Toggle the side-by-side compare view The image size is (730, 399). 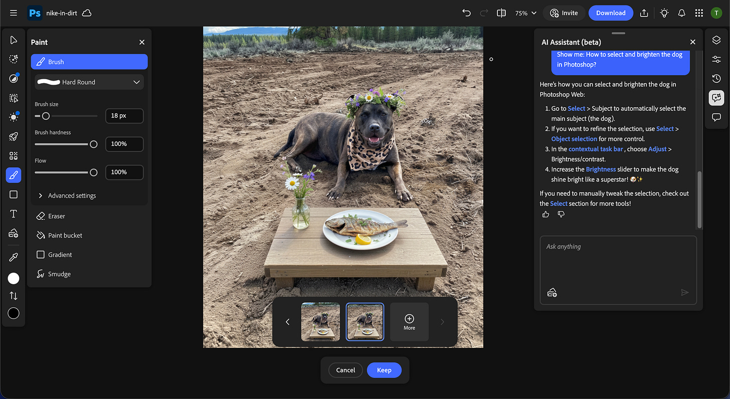[501, 13]
